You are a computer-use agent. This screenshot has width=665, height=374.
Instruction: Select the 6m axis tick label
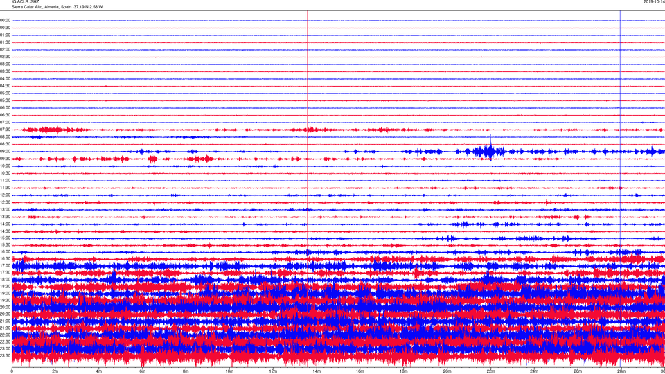[x=142, y=371]
